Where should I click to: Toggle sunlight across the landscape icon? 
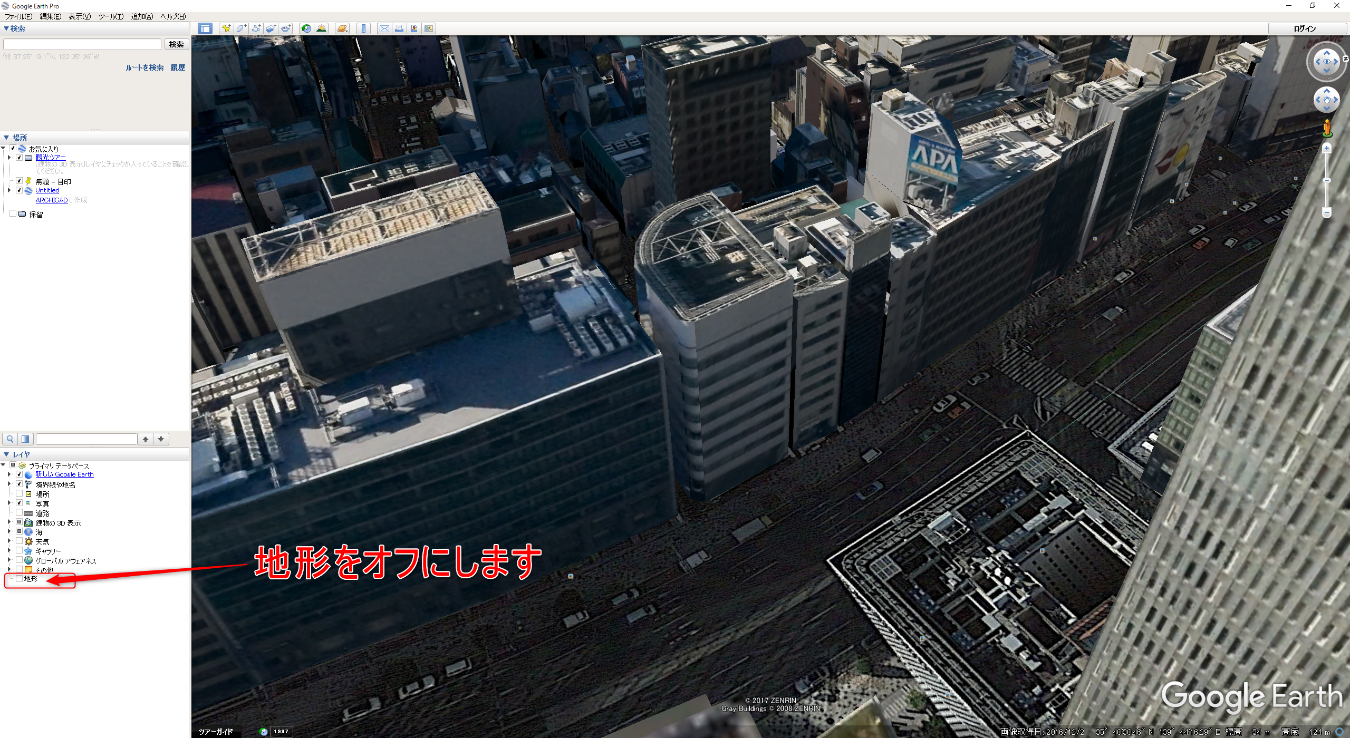[321, 28]
